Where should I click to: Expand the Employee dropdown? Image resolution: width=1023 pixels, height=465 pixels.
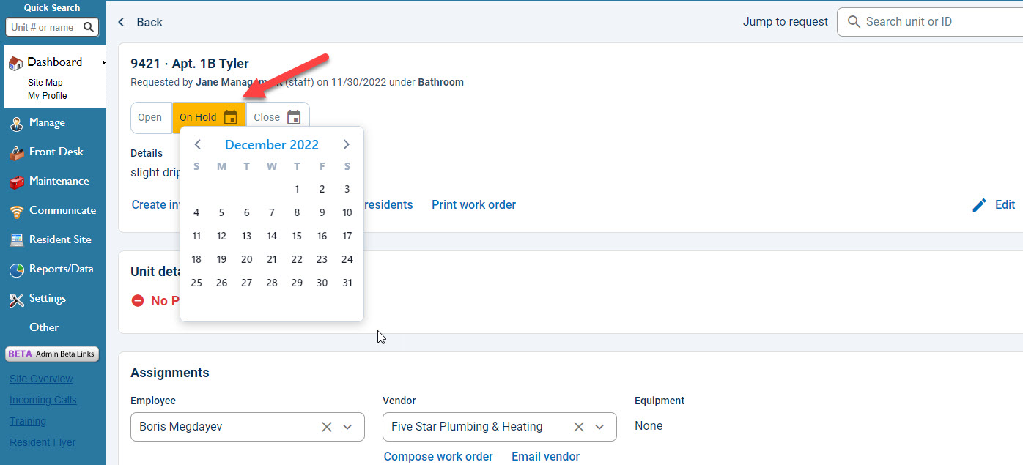pyautogui.click(x=348, y=427)
